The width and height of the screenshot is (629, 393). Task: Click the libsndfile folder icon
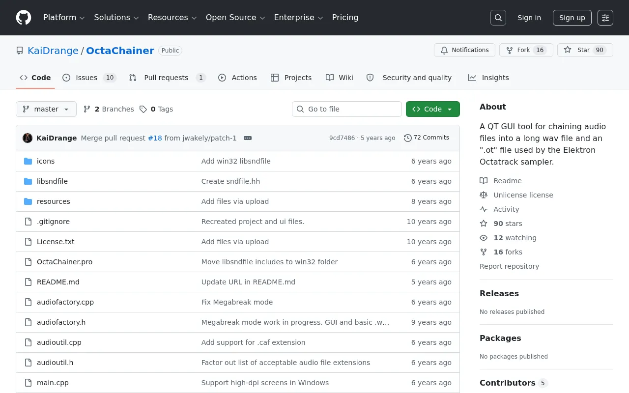tap(28, 181)
